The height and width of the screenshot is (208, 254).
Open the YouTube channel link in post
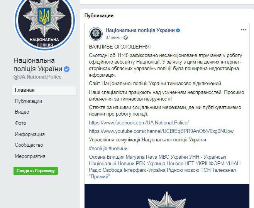point(161,131)
